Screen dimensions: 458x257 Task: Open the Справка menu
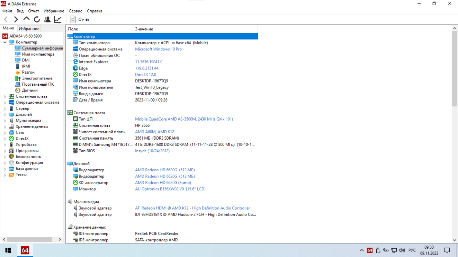click(95, 11)
